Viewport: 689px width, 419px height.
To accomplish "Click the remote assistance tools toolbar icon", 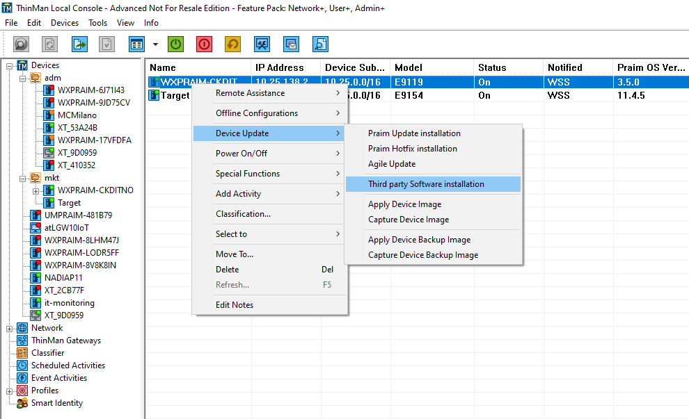I will click(262, 44).
